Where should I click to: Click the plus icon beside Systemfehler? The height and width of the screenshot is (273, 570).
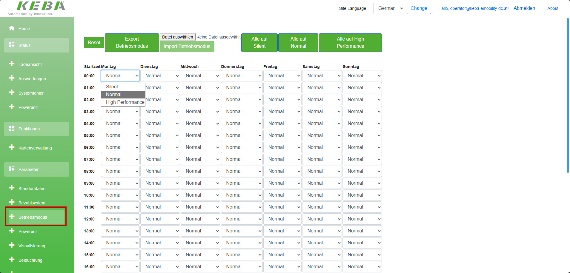[12, 92]
